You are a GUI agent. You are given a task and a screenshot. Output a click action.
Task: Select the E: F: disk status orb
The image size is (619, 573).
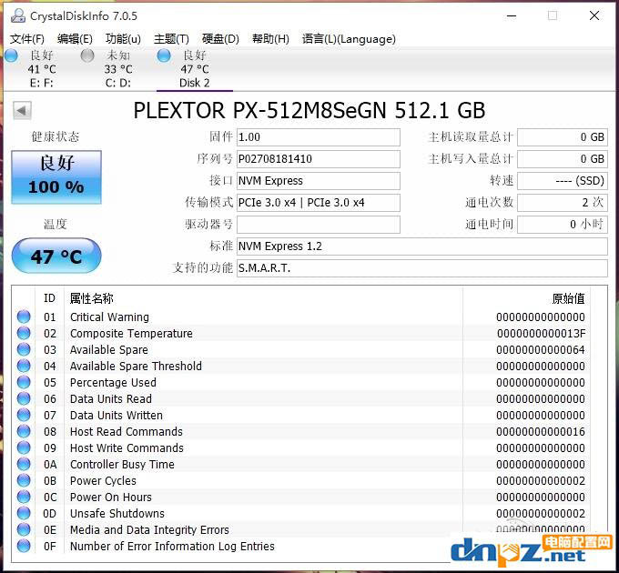[x=11, y=55]
